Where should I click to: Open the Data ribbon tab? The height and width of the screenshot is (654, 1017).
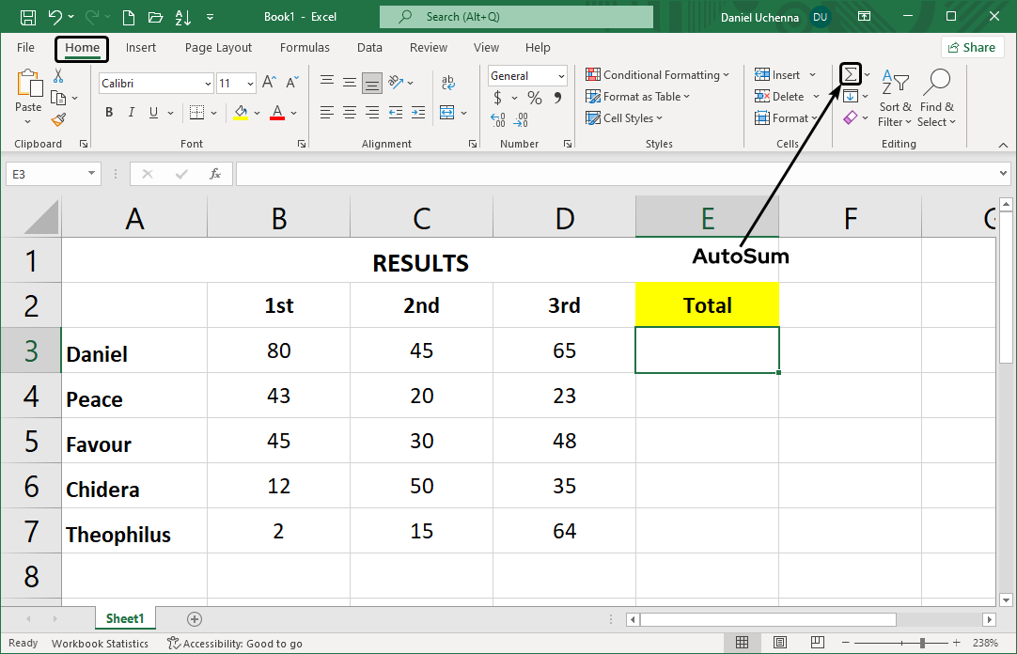[369, 47]
